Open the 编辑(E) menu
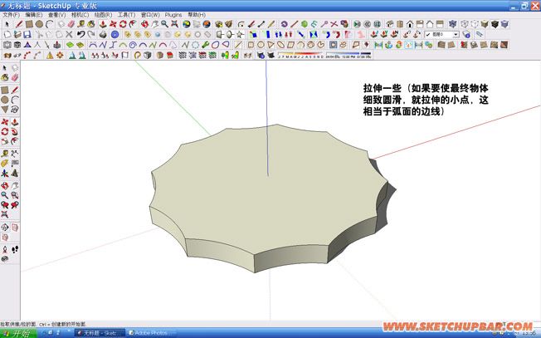The image size is (541, 338). [x=34, y=15]
